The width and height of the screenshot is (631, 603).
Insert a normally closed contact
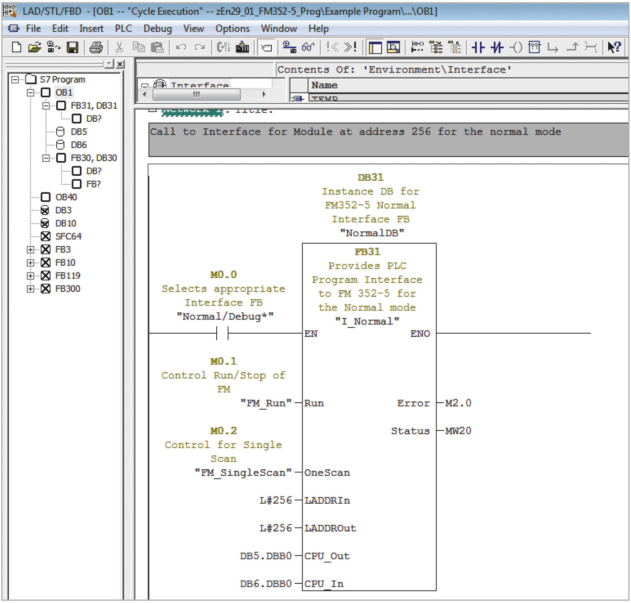[497, 47]
